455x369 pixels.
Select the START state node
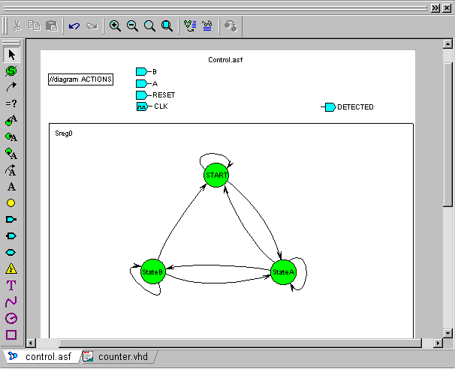click(x=216, y=175)
